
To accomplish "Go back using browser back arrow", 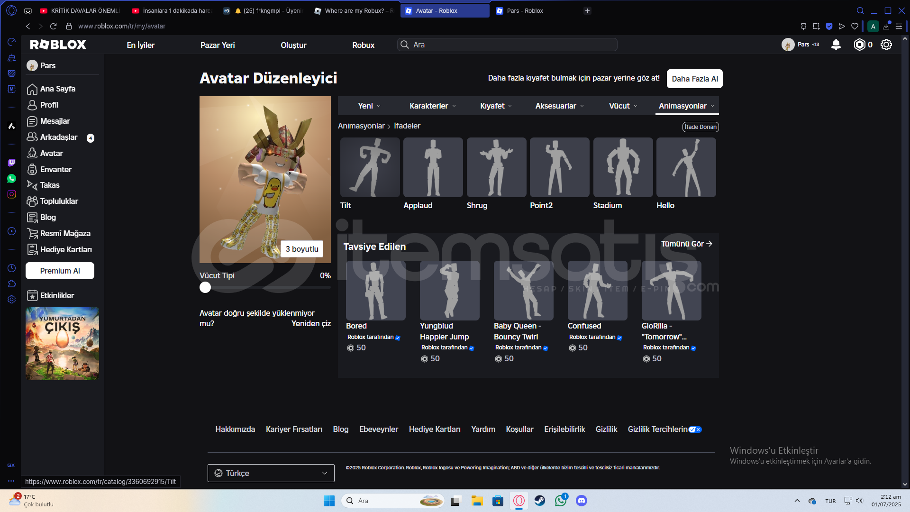I will [x=28, y=26].
